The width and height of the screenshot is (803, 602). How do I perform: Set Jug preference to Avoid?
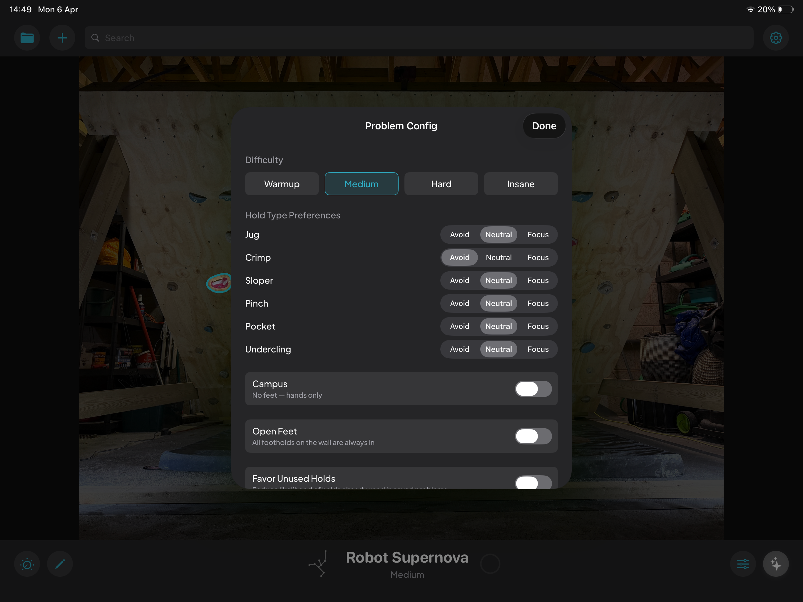460,235
